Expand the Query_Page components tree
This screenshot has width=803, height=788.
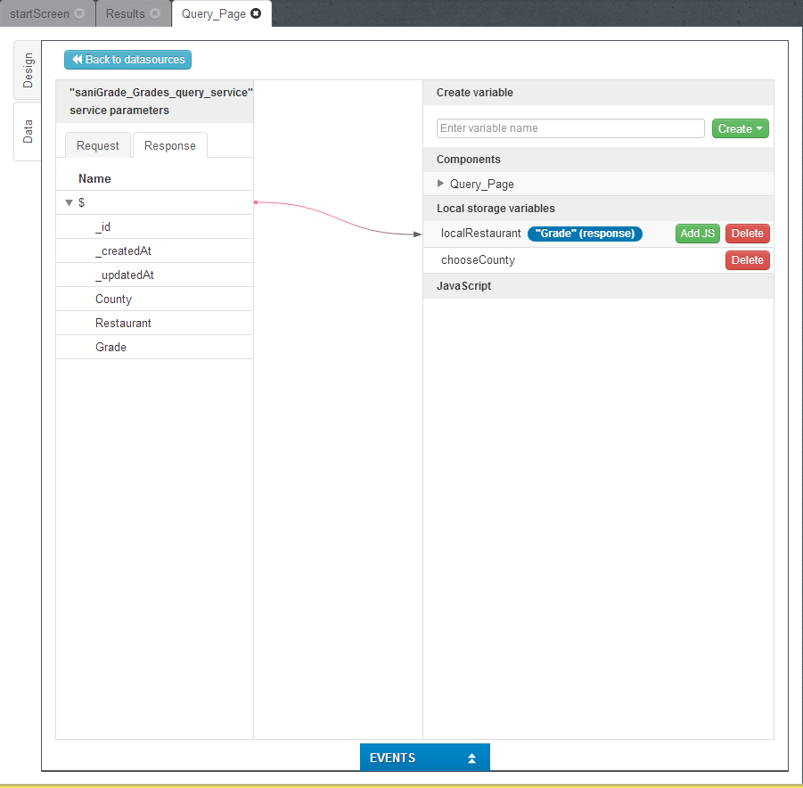[x=440, y=184]
